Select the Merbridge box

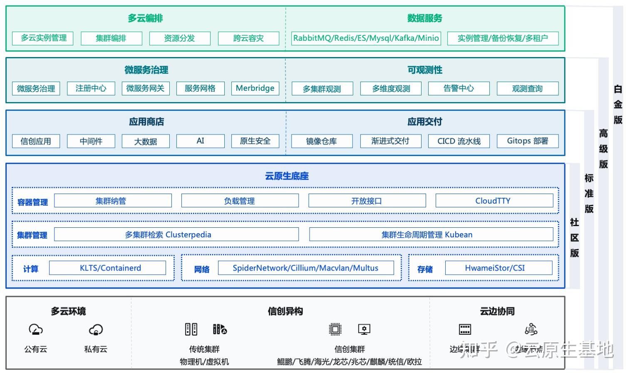(255, 88)
